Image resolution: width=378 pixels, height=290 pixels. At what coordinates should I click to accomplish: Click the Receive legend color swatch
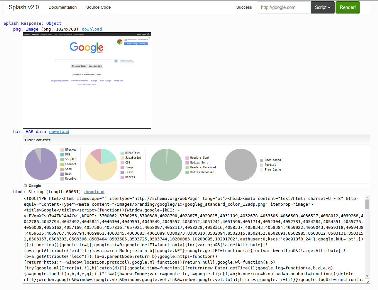tap(62, 179)
